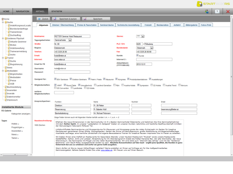
Task: Click the Impressum folder icon
Action: point(6,100)
